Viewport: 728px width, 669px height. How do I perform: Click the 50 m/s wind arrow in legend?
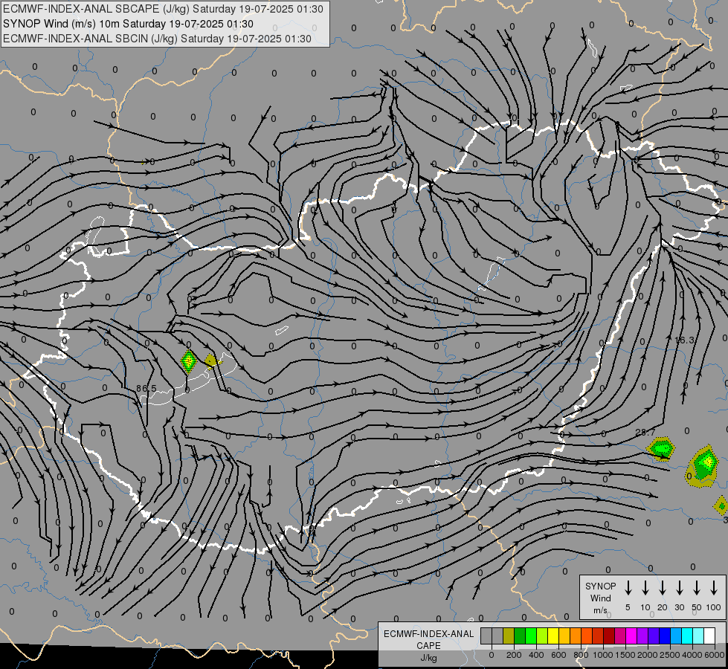[x=697, y=588]
